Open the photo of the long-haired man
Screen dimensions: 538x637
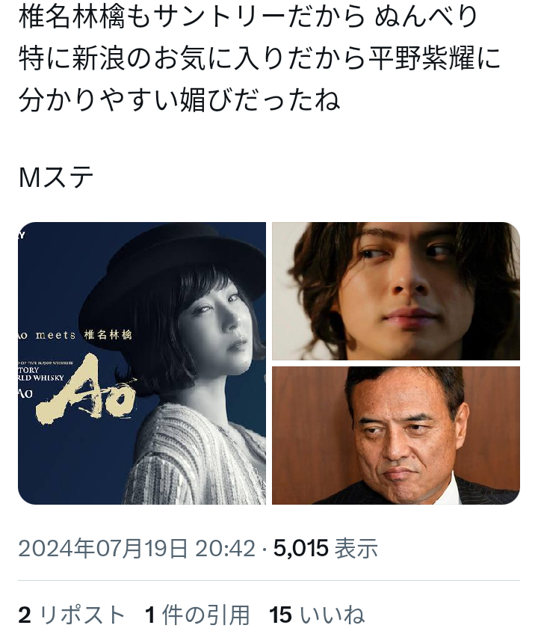(396, 291)
